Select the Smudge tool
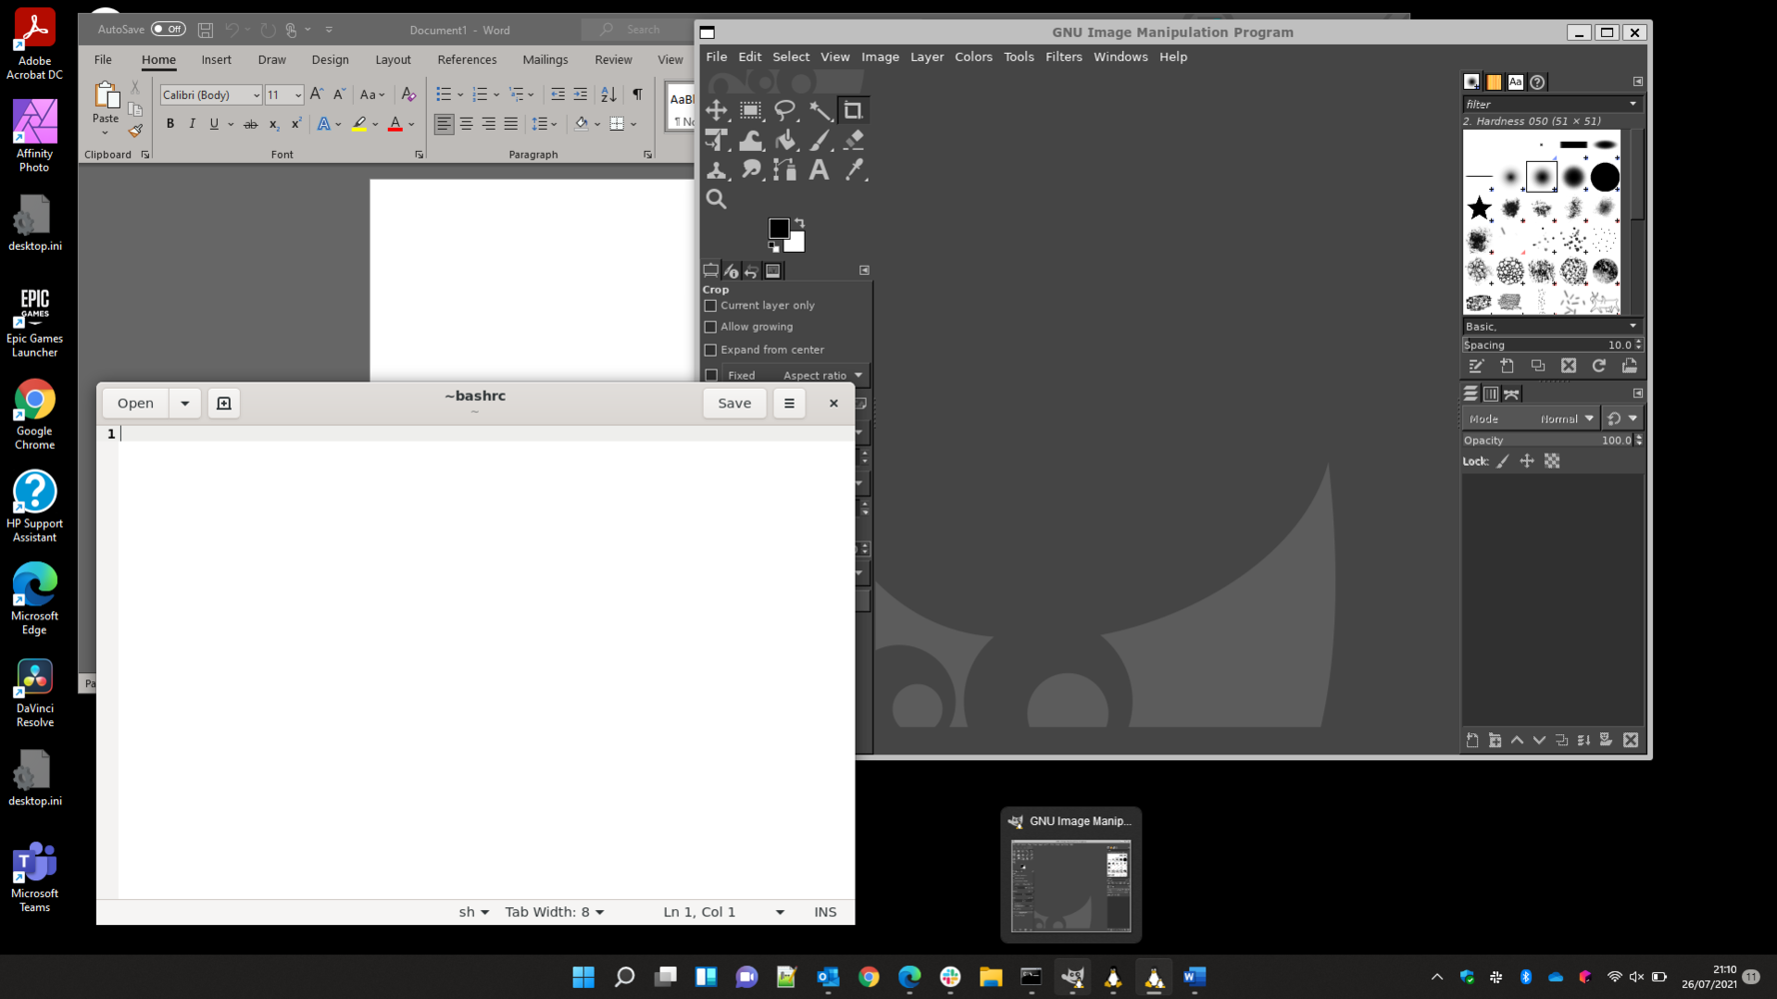1777x999 pixels. pyautogui.click(x=751, y=170)
